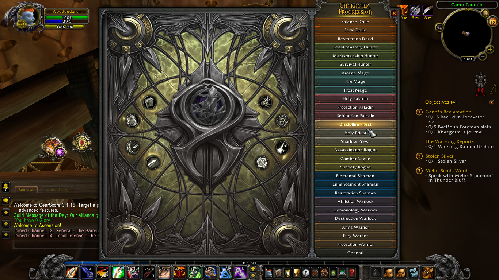
Task: Open the red question mark help icon
Action: click(351, 272)
